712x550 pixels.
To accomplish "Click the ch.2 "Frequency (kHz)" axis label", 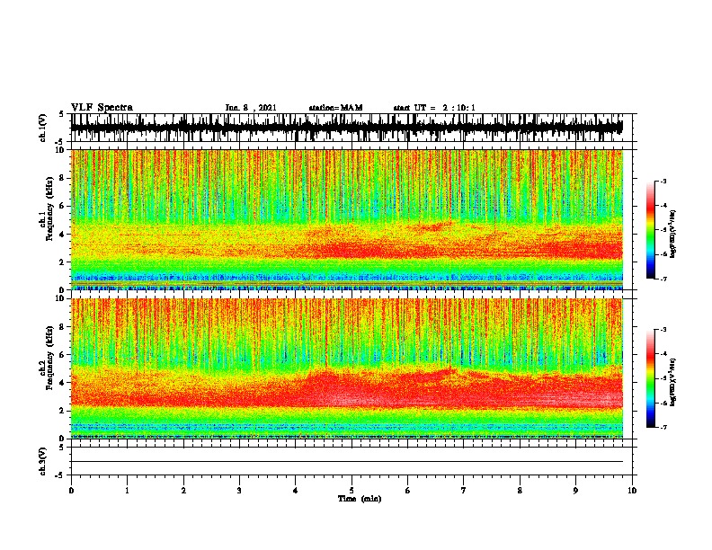I will 49,358.
